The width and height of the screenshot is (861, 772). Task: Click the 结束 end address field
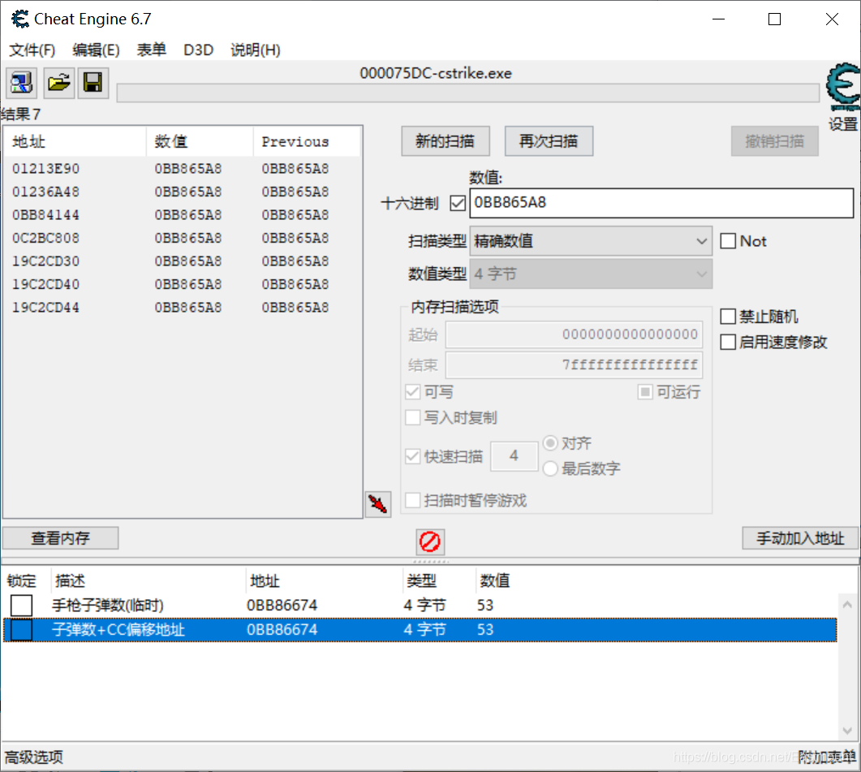pyautogui.click(x=574, y=364)
